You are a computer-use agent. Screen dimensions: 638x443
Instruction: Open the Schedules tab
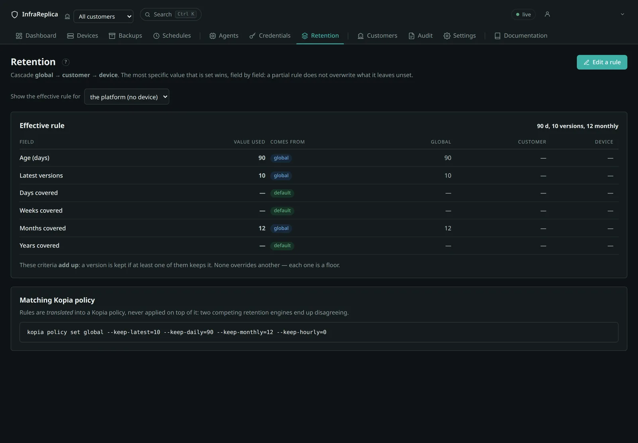[x=172, y=35]
